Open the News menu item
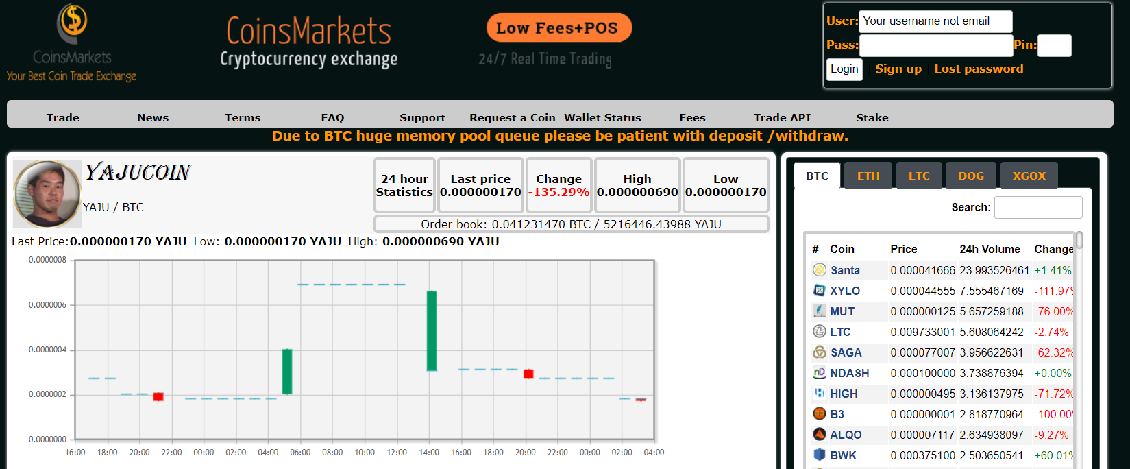 153,117
